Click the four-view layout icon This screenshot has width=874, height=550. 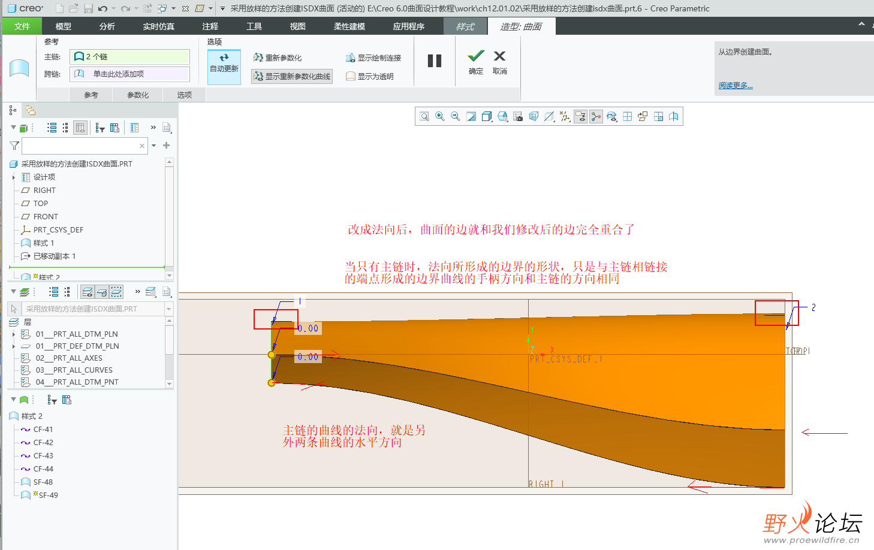click(627, 116)
